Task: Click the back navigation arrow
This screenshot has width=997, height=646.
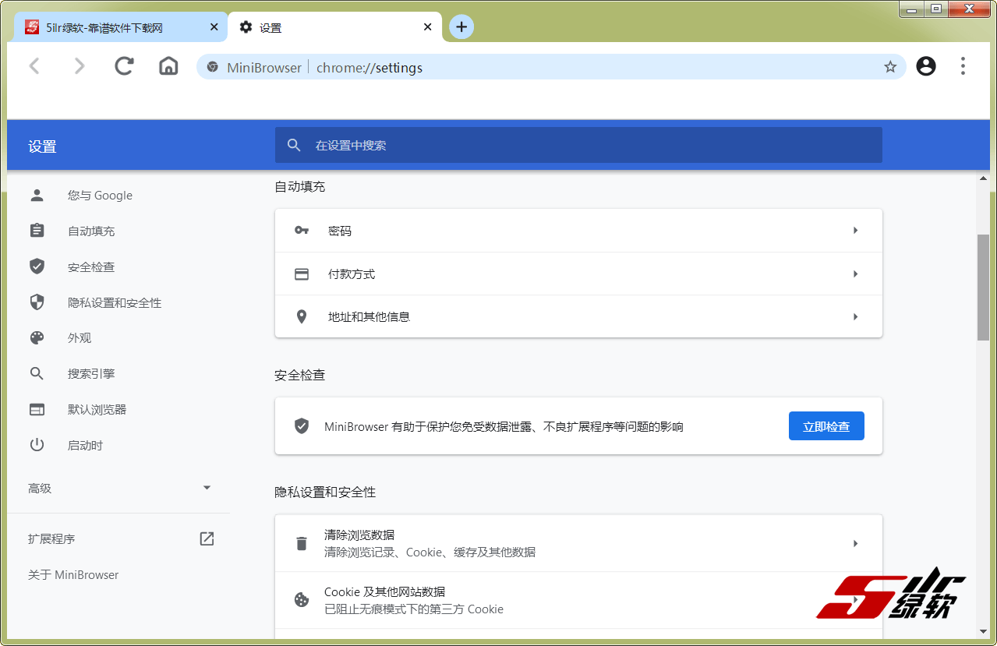Action: [34, 66]
